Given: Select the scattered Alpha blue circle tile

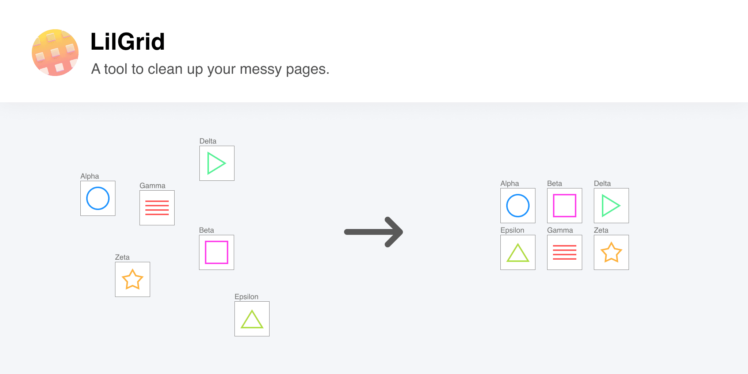Looking at the screenshot, I should pyautogui.click(x=98, y=198).
